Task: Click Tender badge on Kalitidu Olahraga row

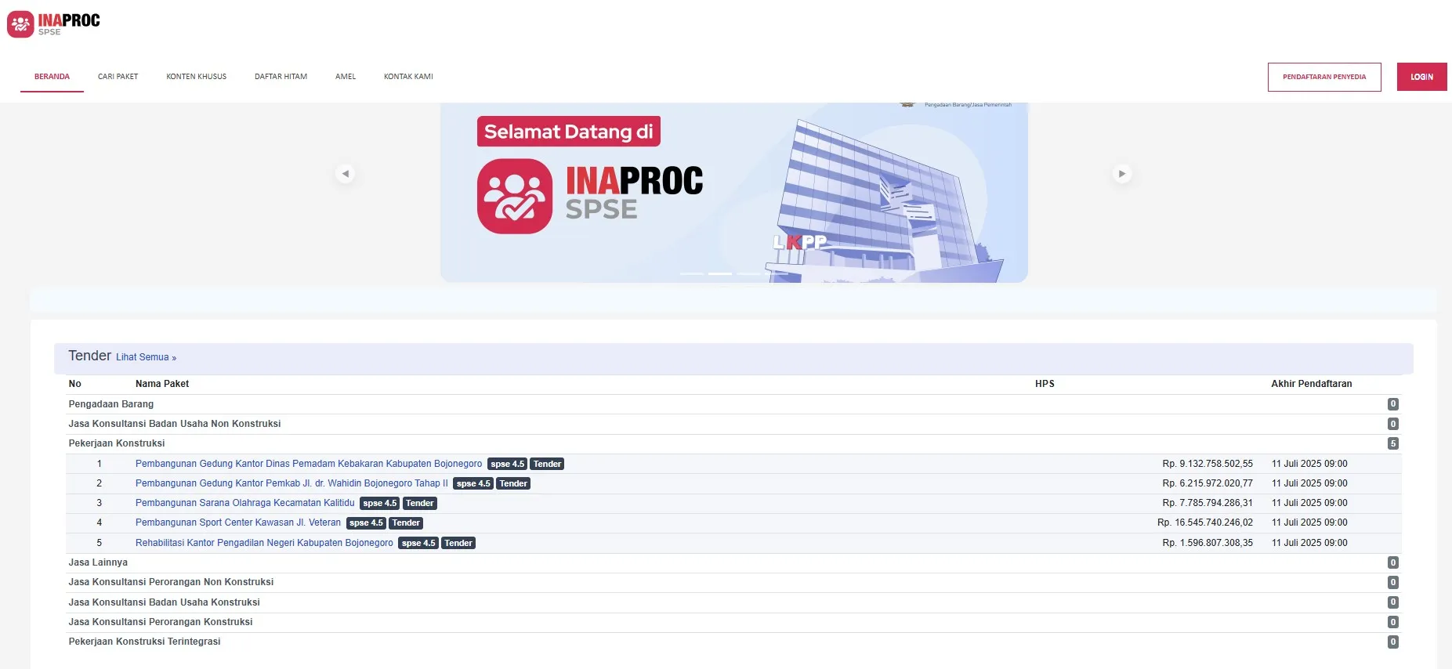Action: point(419,504)
